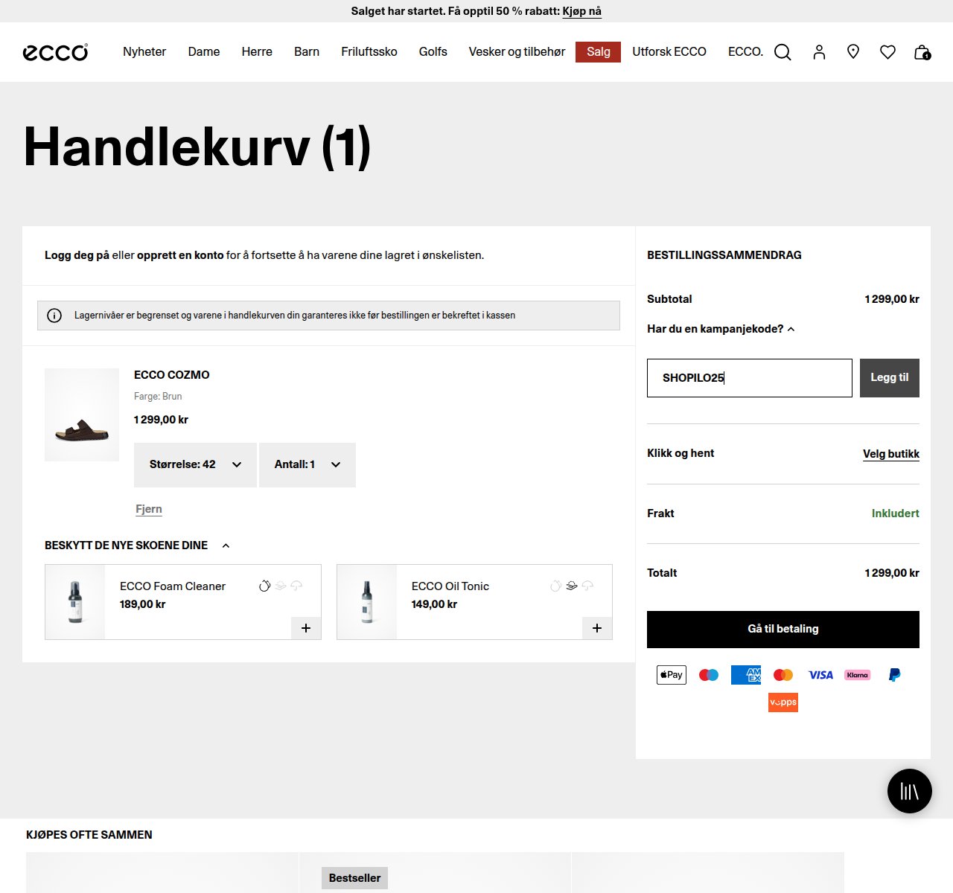The height and width of the screenshot is (893, 953).
Task: Click the opprett en konto link
Action: (x=180, y=255)
